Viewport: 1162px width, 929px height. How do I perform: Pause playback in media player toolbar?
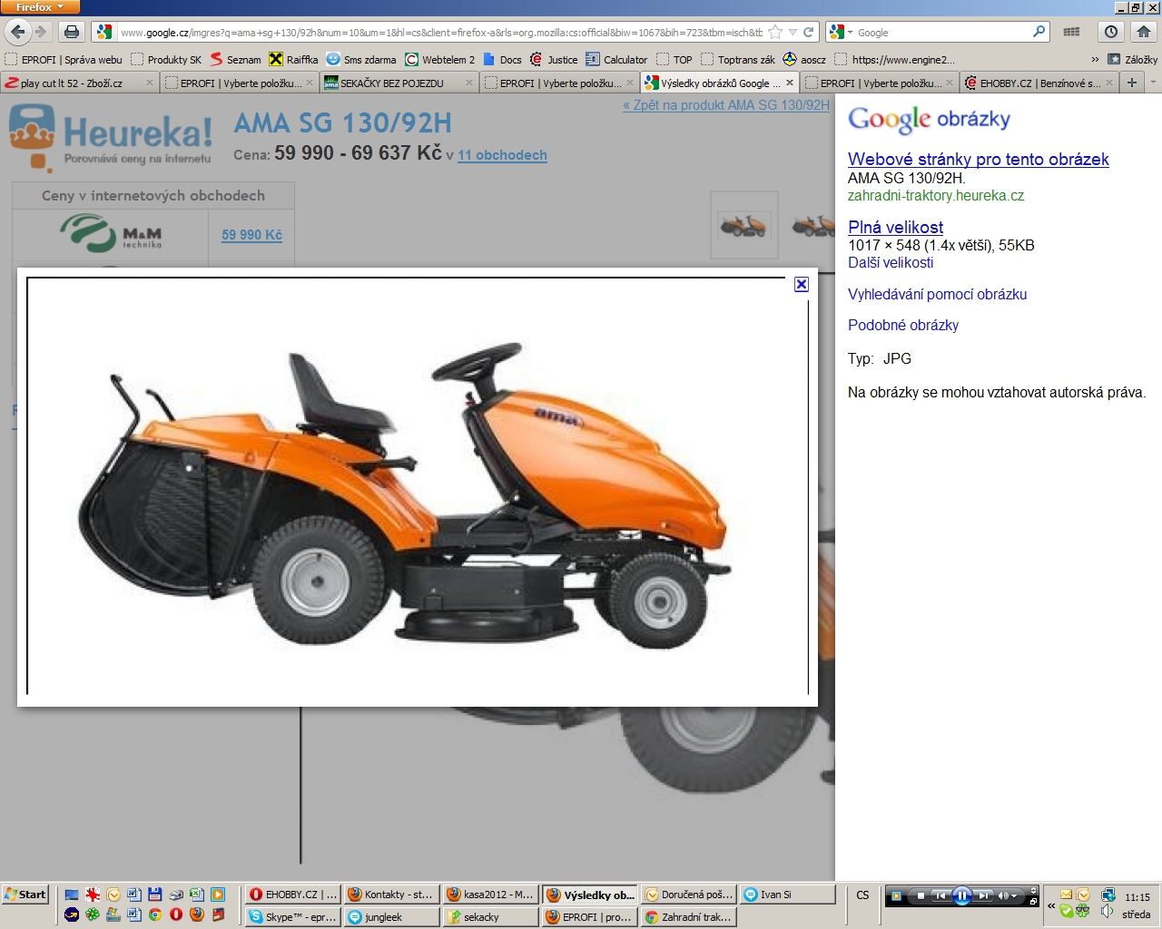coord(962,895)
